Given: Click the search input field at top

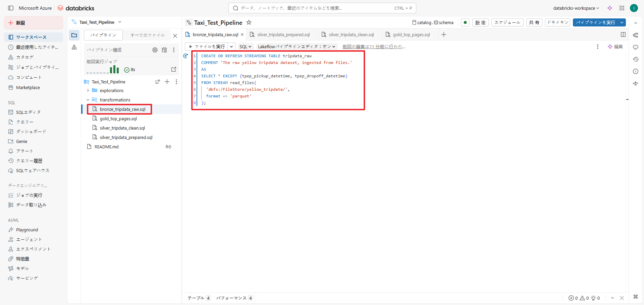Looking at the screenshot, I should click(x=322, y=8).
